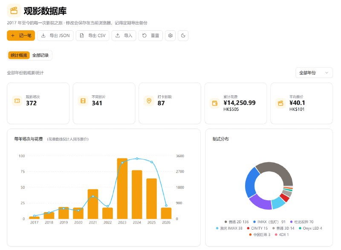Click the 2017 bar in yearly chart

click(x=35, y=218)
